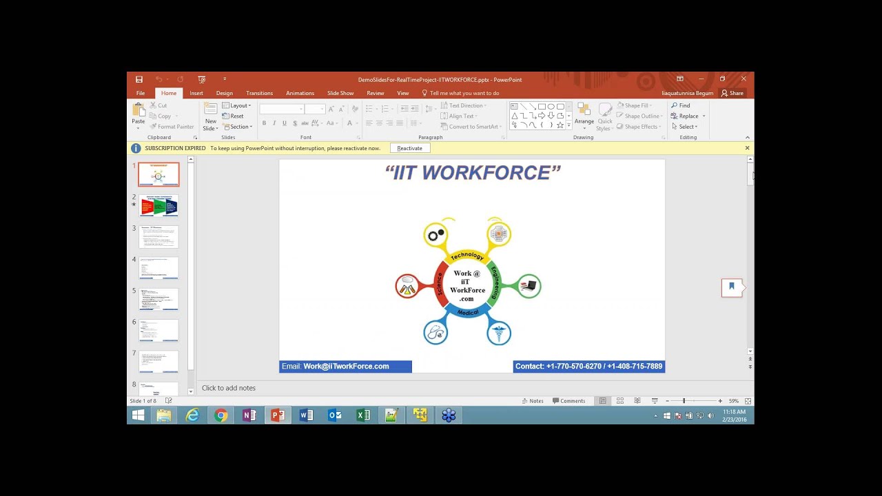Select slide 2 thumbnail
The image size is (882, 496).
(x=158, y=205)
